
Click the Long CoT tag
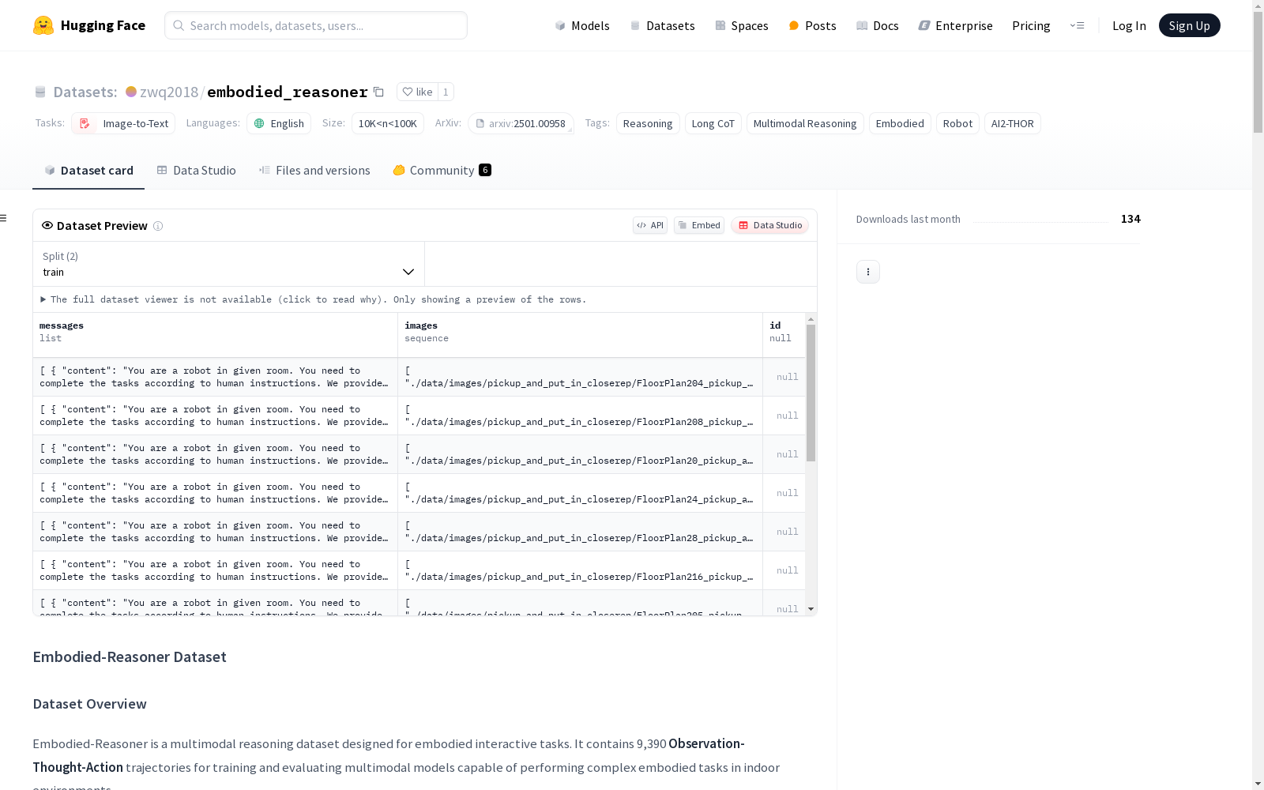pos(713,123)
